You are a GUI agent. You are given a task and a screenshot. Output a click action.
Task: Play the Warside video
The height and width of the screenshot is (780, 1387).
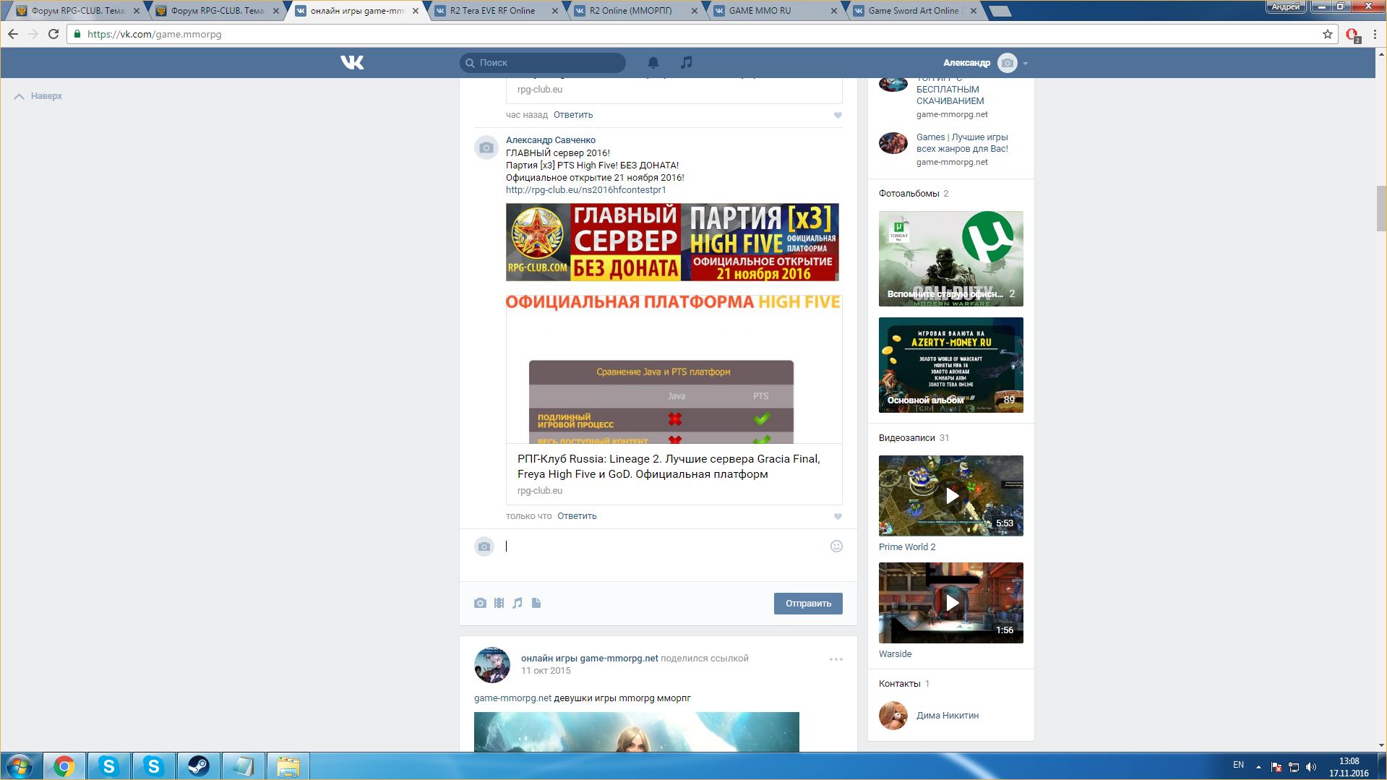[x=951, y=603]
